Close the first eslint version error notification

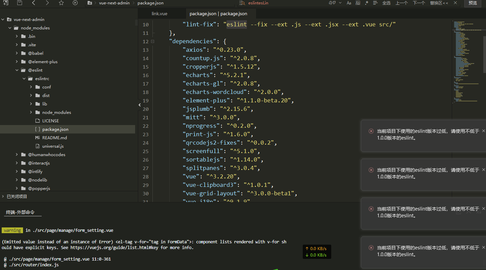coord(483,131)
